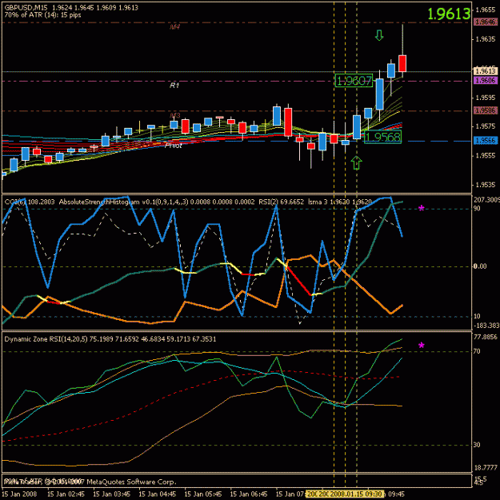Select the magenta star in the RSI panel
The height and width of the screenshot is (500, 500).
pyautogui.click(x=422, y=346)
